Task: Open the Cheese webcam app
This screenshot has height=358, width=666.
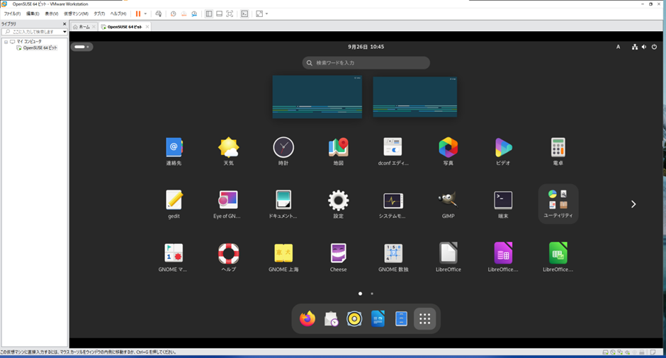Action: tap(338, 253)
